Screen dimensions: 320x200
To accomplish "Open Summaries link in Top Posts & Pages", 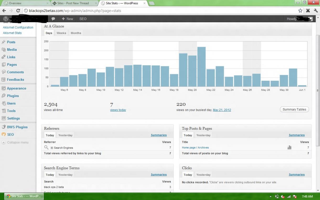I will point(297,135).
